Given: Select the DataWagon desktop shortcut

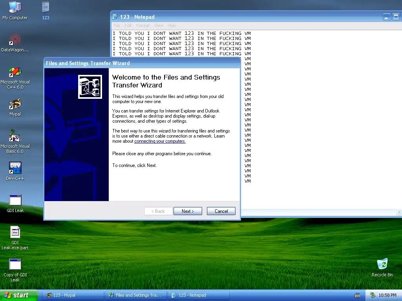Looking at the screenshot, I should [x=15, y=43].
